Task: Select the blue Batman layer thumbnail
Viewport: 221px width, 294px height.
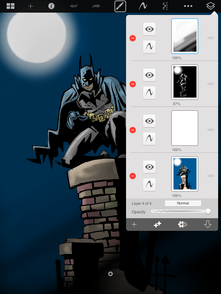Action: click(x=185, y=174)
